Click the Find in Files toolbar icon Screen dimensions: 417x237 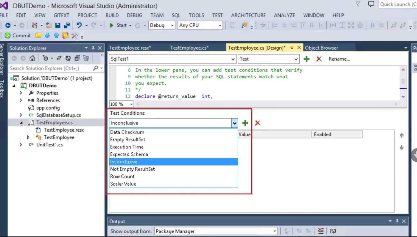click(x=244, y=26)
